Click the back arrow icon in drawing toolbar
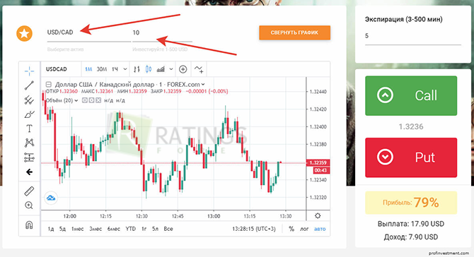The image size is (474, 257). (x=29, y=172)
